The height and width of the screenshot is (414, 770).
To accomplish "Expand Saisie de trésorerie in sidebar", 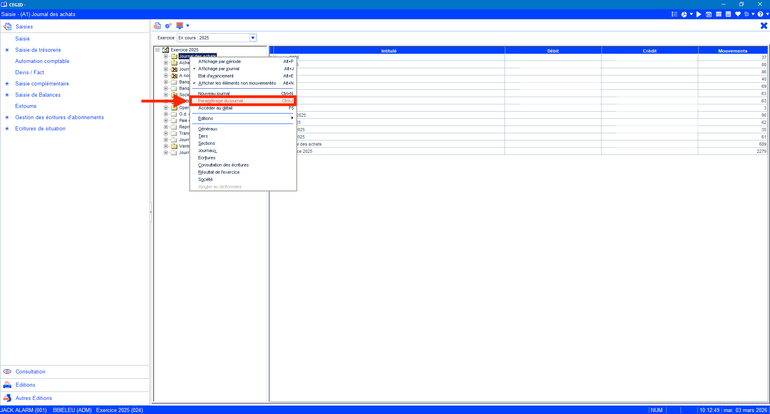I will pyautogui.click(x=7, y=50).
